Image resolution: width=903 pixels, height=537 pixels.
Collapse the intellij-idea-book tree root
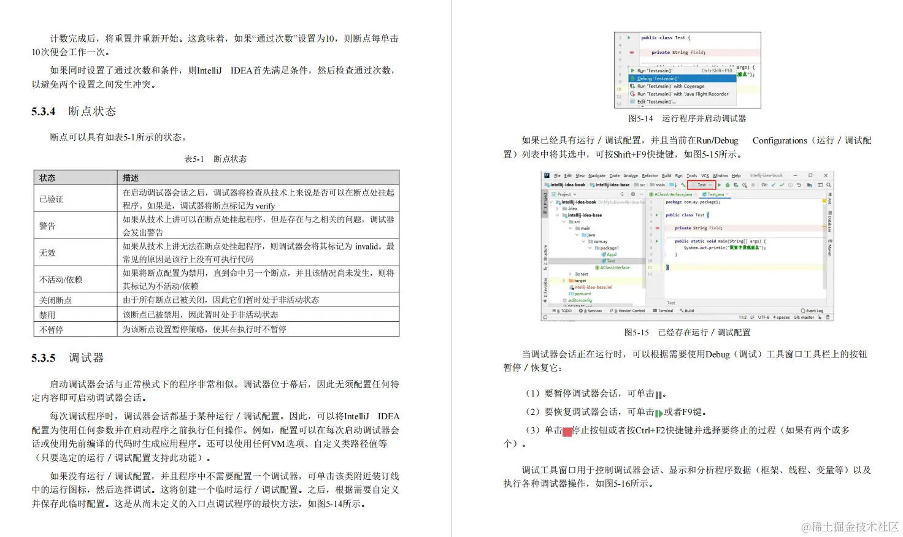tap(551, 202)
